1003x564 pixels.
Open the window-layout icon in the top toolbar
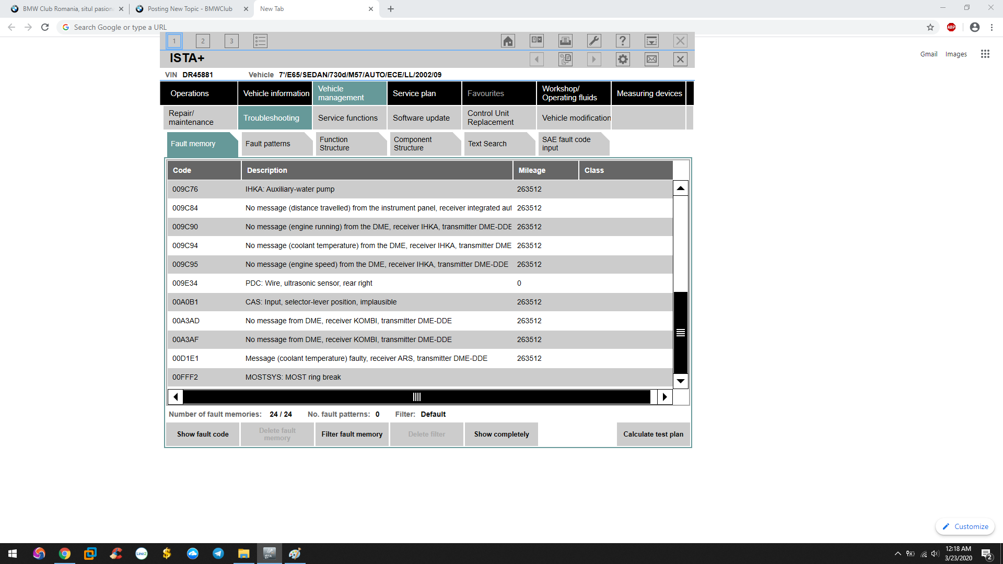point(537,41)
